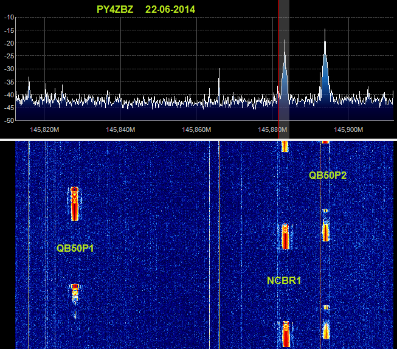Select the NCBR1 waterfall annotation

click(x=284, y=280)
